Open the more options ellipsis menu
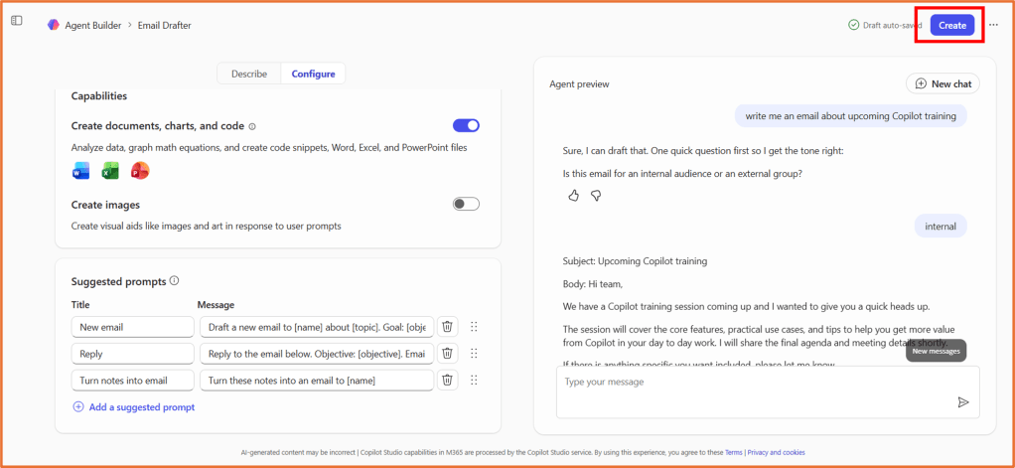The image size is (1015, 468). [x=993, y=25]
